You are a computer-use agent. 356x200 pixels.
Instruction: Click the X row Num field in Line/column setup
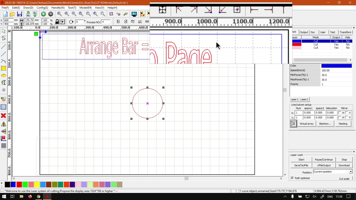point(298,113)
